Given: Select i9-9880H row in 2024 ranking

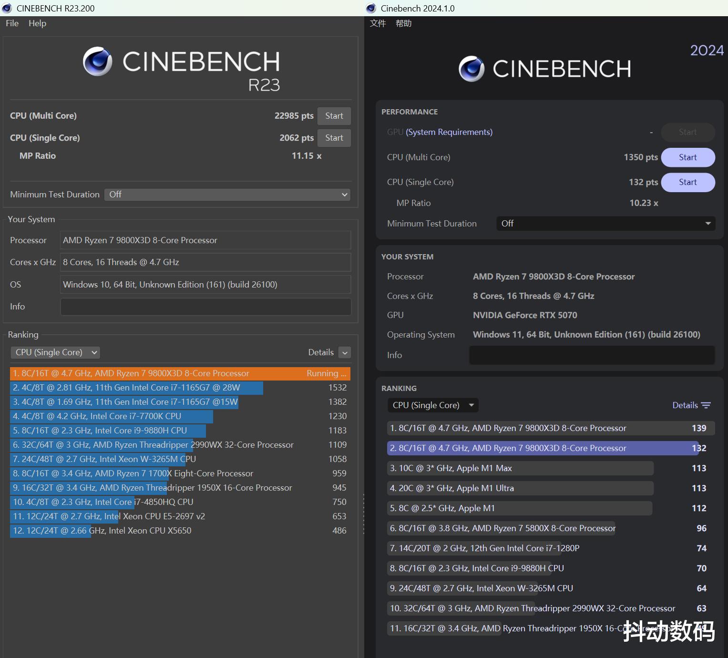Looking at the screenshot, I should tap(551, 568).
